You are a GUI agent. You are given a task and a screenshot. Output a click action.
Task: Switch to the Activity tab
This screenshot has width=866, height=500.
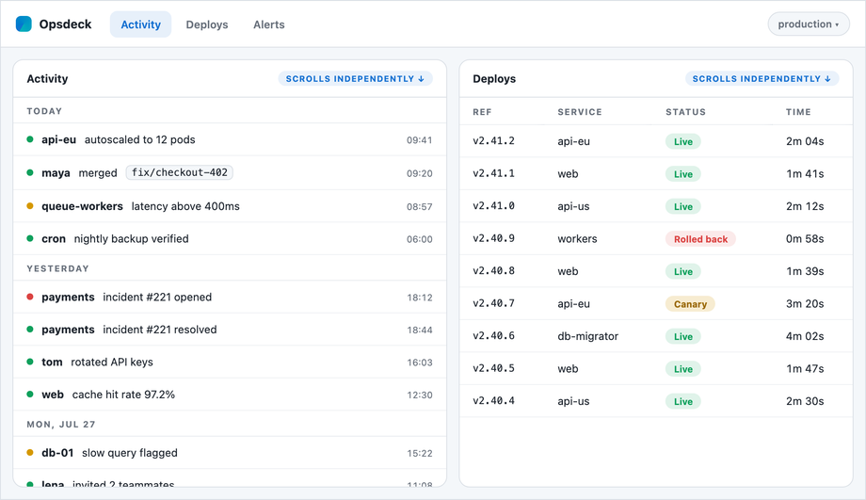click(x=141, y=24)
